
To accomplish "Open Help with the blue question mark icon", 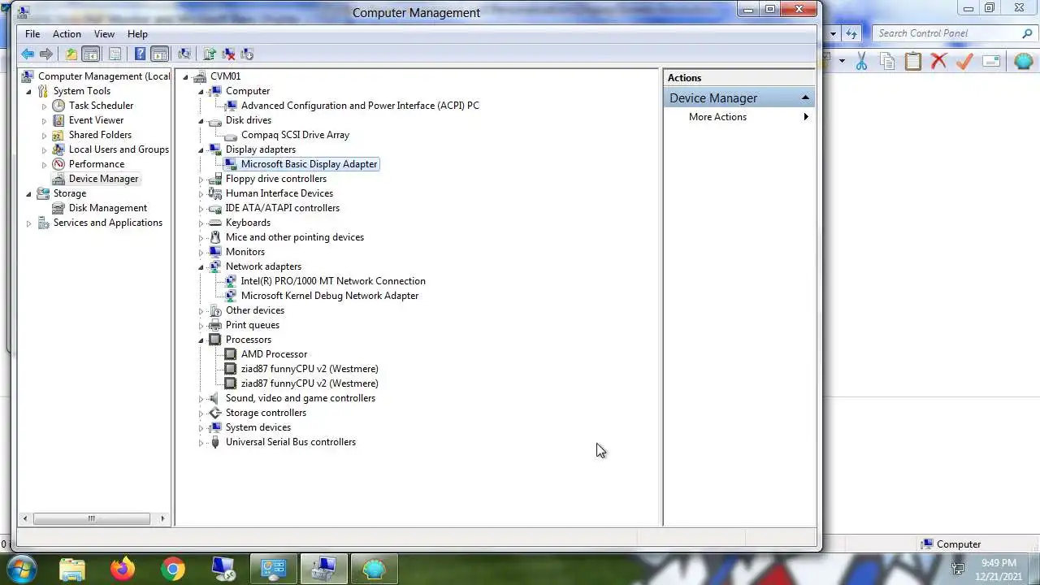I will (x=140, y=54).
